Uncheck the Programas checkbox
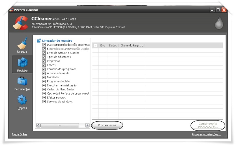 coord(44,61)
